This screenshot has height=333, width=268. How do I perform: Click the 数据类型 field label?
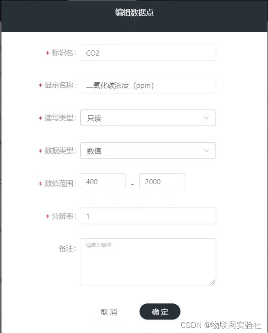click(60, 151)
